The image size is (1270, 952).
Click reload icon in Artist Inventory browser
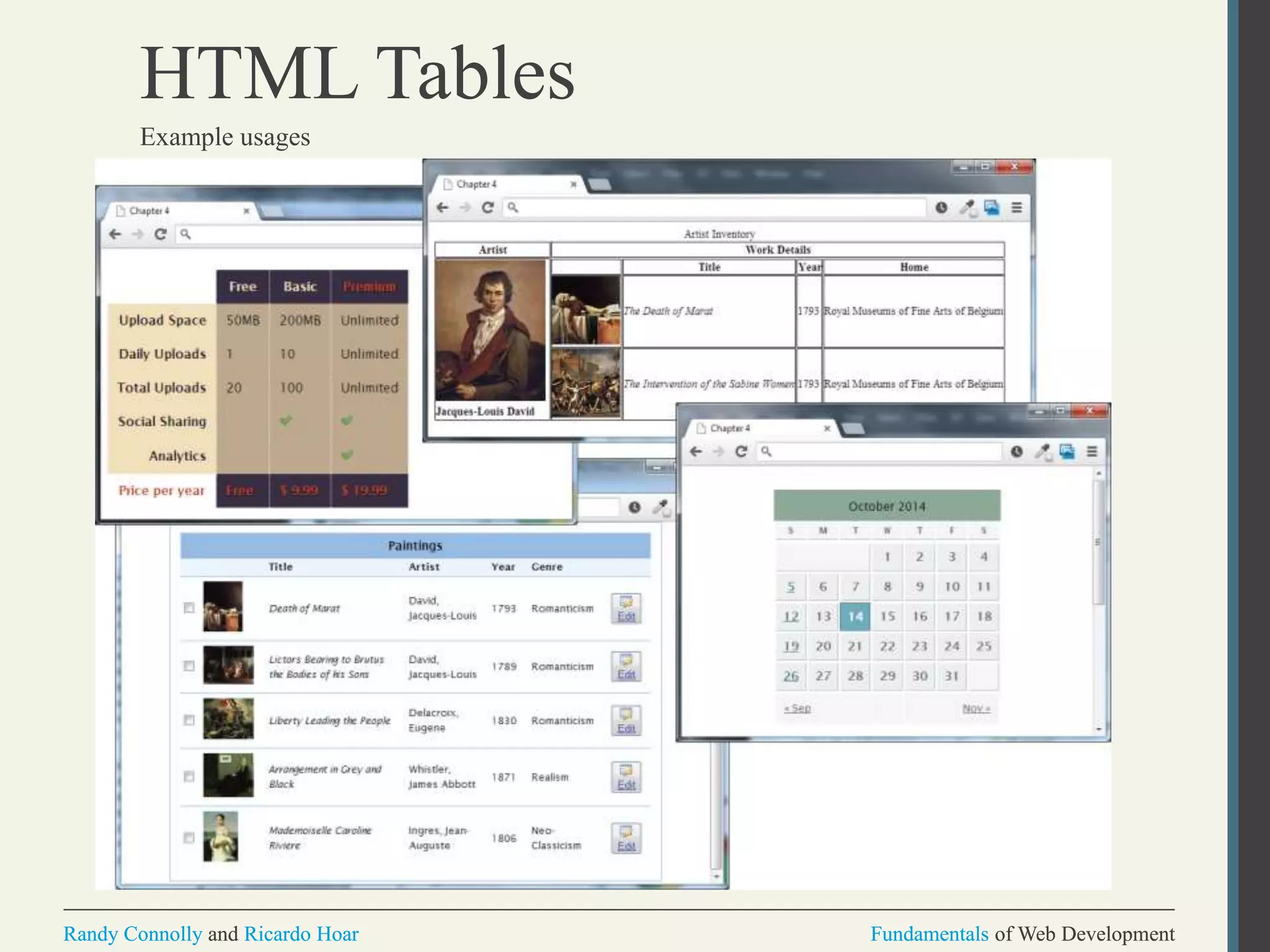pos(487,208)
